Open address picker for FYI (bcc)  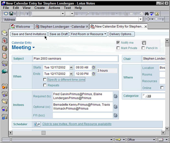pos(116,115)
